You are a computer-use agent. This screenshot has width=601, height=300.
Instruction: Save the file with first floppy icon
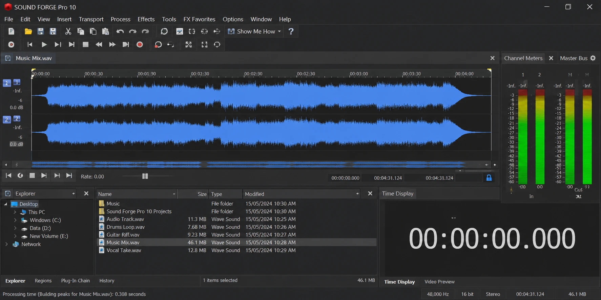pos(41,31)
